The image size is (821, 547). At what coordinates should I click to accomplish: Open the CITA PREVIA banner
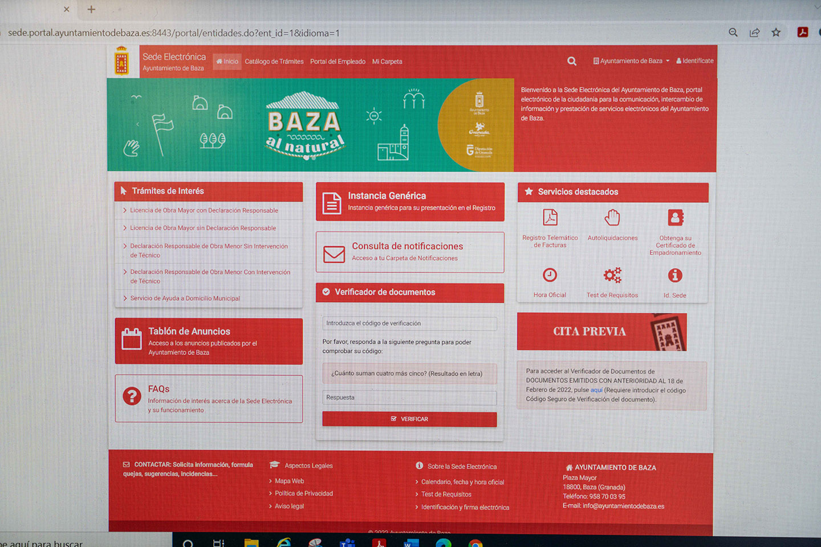pos(601,332)
